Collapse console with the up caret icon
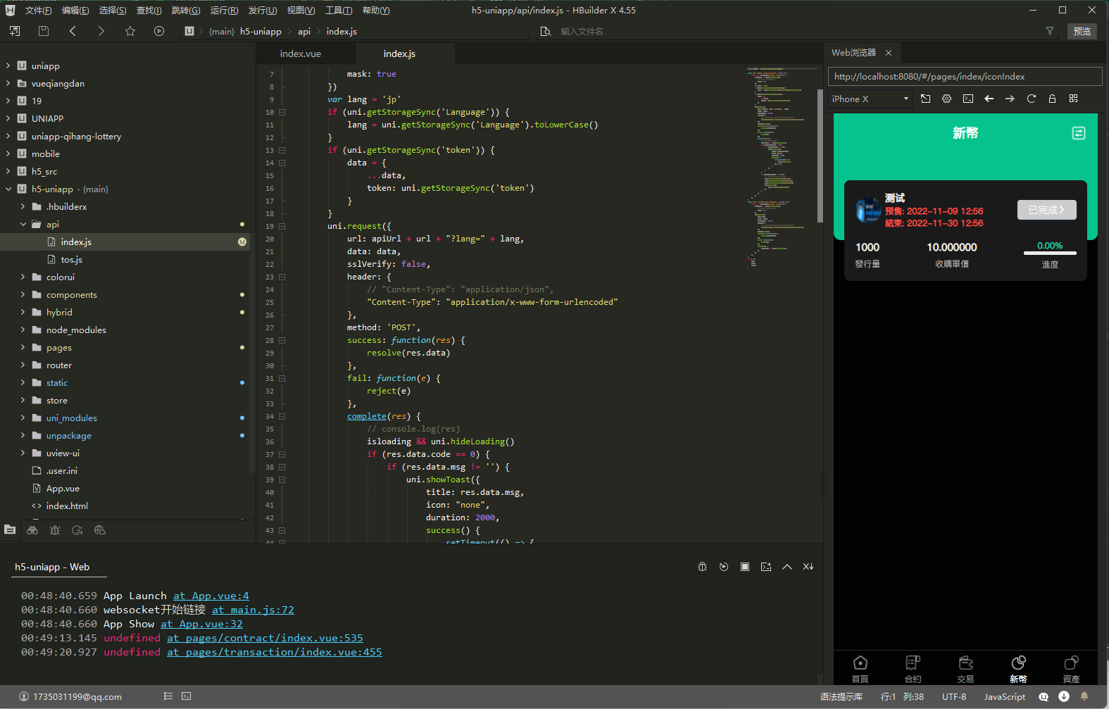Image resolution: width=1109 pixels, height=709 pixels. pos(787,567)
